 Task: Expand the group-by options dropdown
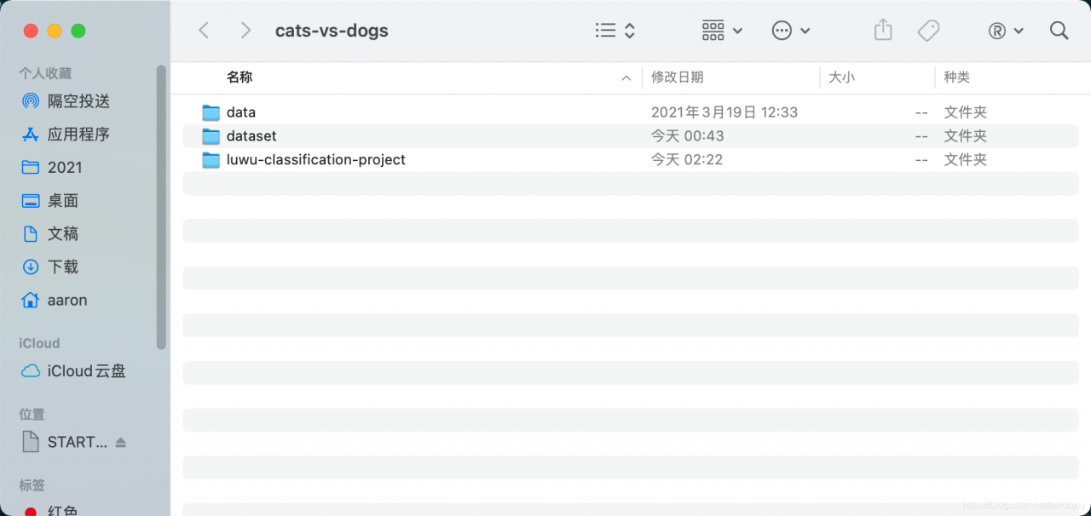(x=722, y=31)
